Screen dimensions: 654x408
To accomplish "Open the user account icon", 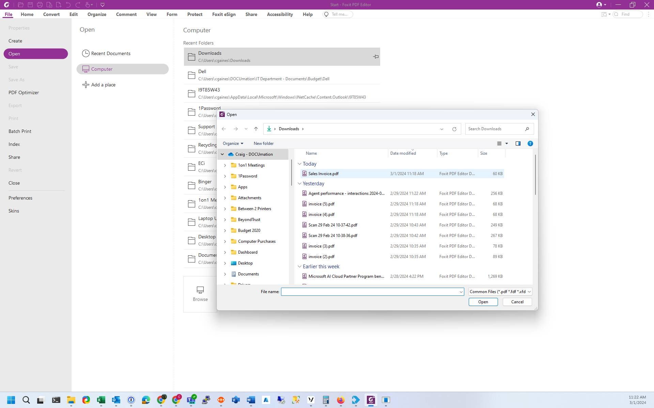I will (x=599, y=5).
